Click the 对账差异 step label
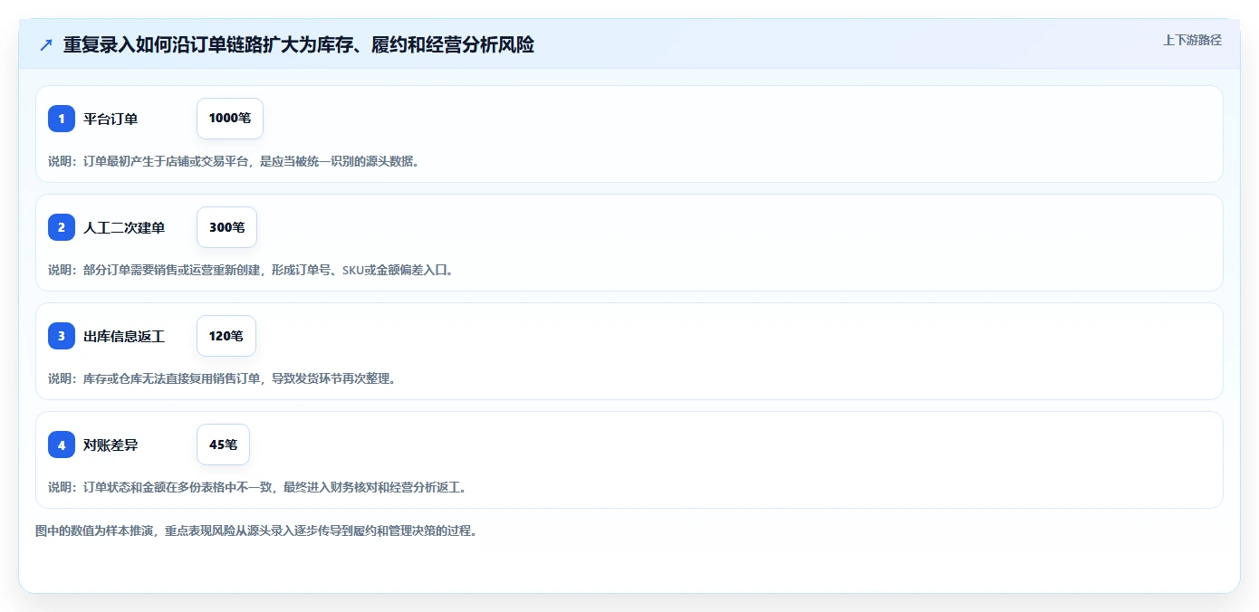The height and width of the screenshot is (612, 1259). coord(111,445)
